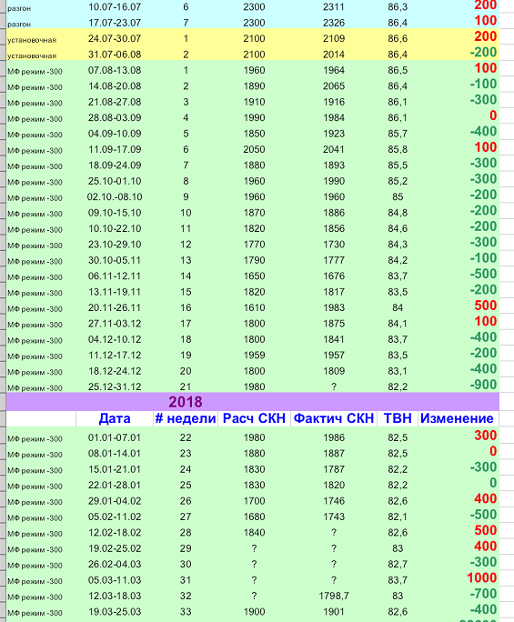Select the date cell 18.09-24.09

click(x=115, y=166)
